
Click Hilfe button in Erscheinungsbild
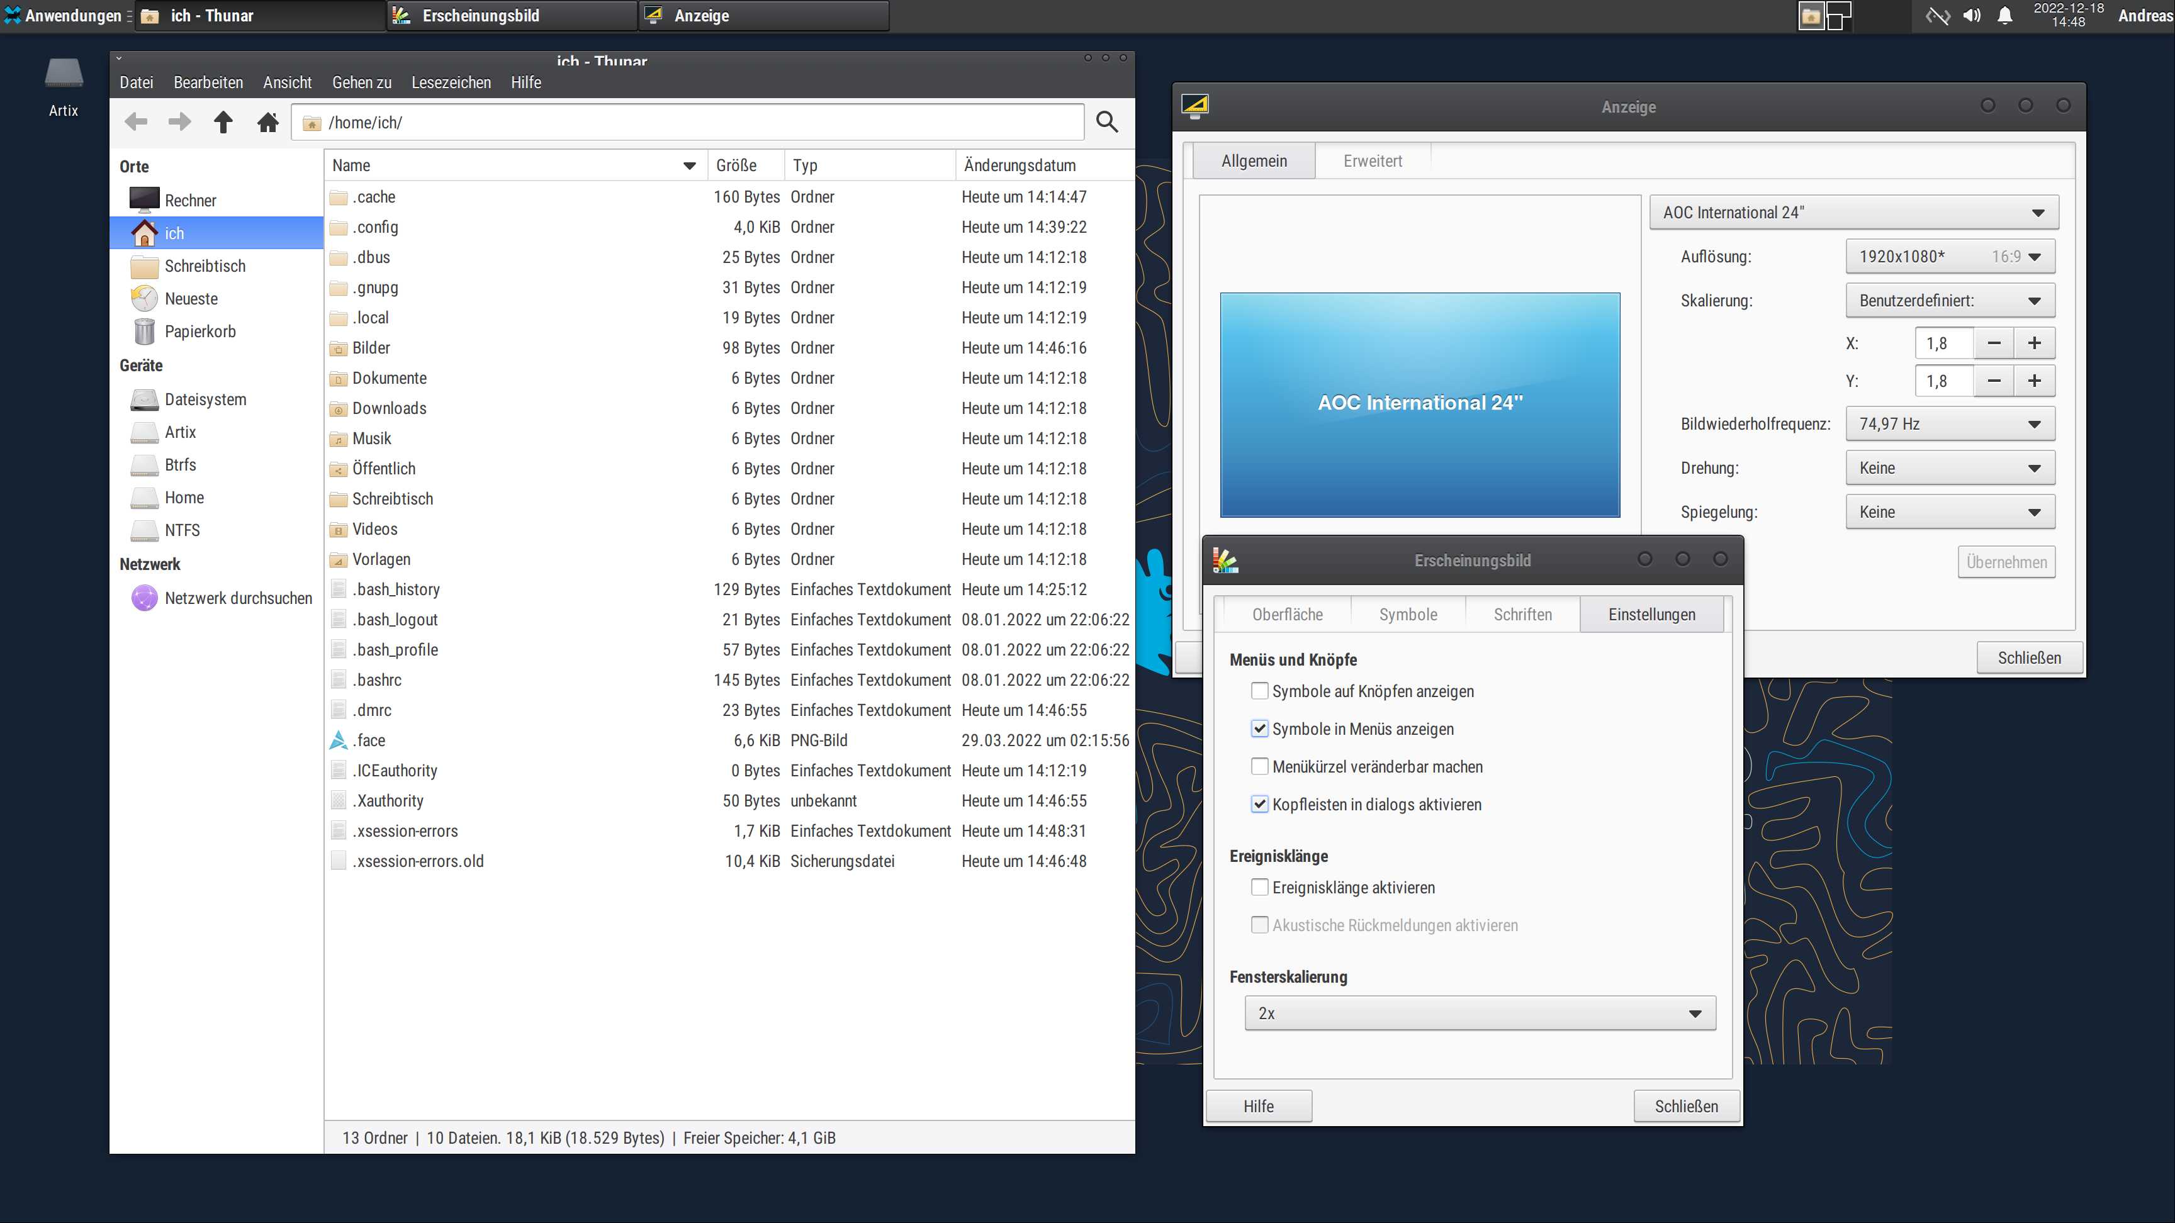tap(1258, 1107)
